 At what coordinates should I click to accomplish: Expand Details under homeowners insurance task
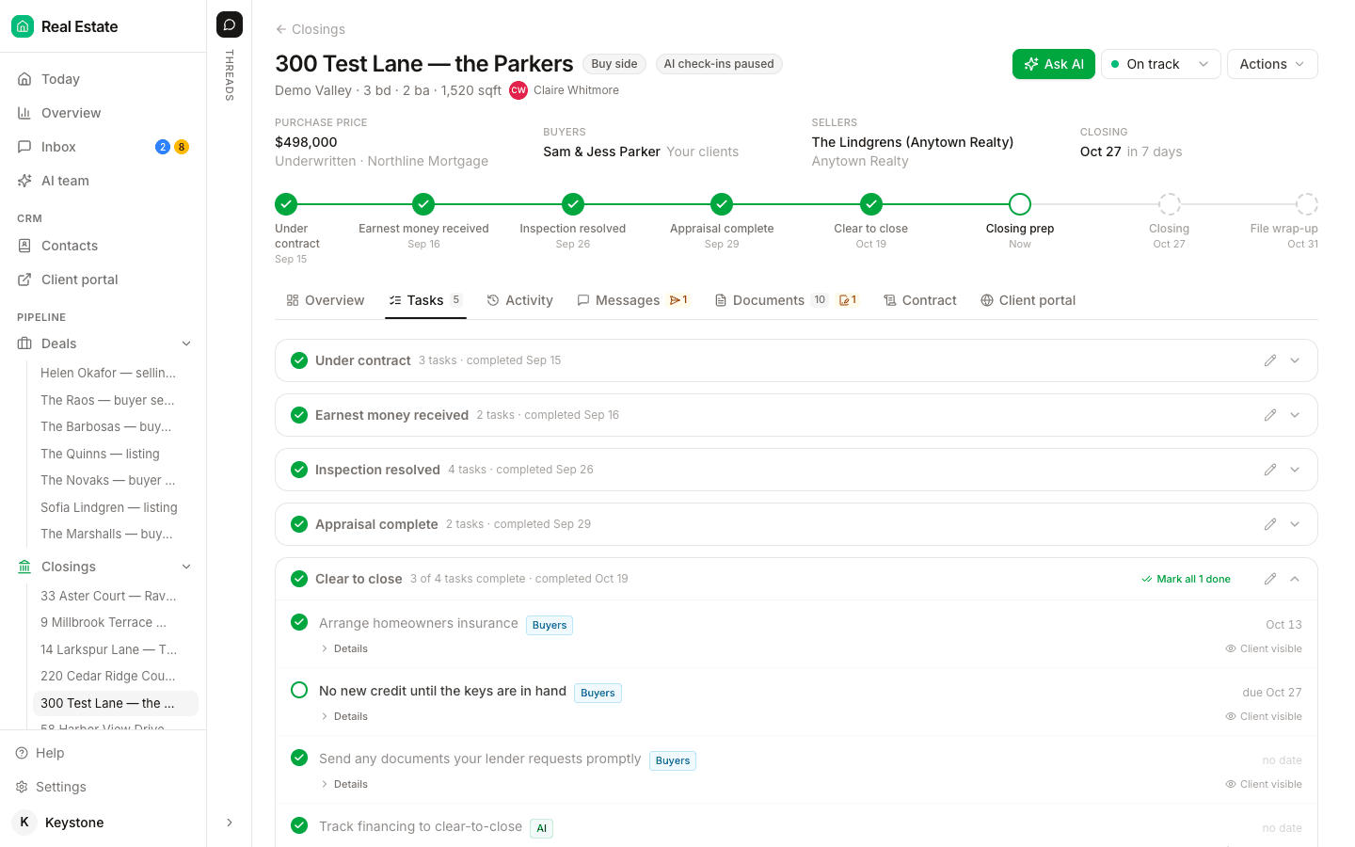pos(344,648)
